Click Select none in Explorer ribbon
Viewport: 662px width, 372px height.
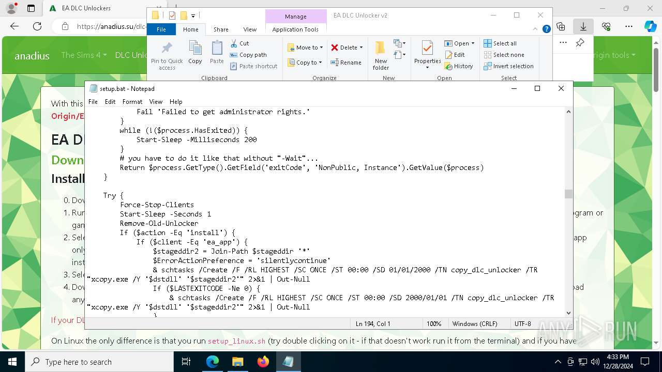point(504,55)
